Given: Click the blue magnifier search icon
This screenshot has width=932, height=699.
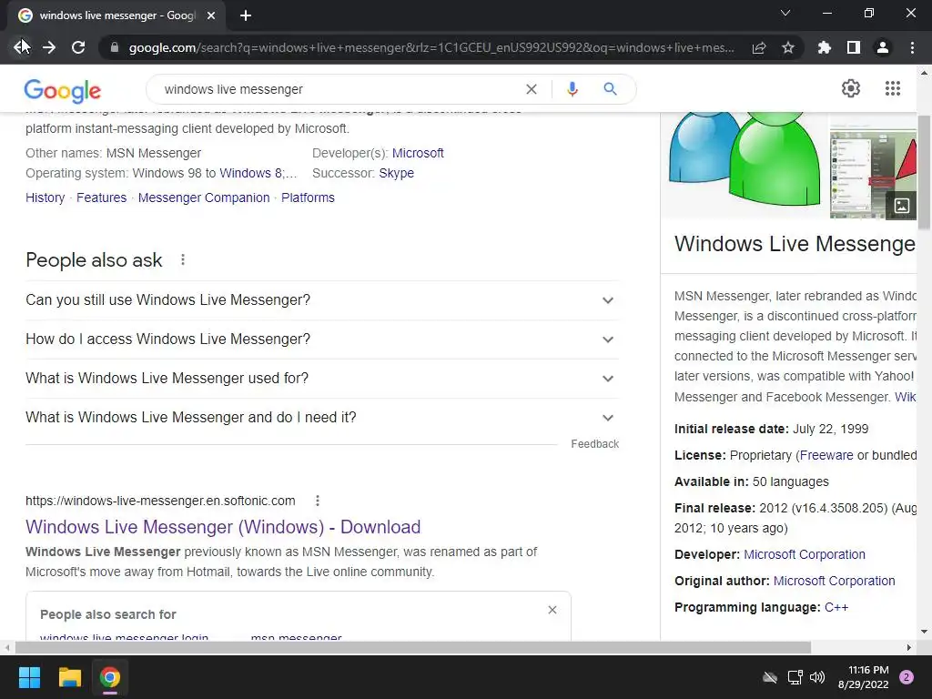Looking at the screenshot, I should pyautogui.click(x=610, y=89).
